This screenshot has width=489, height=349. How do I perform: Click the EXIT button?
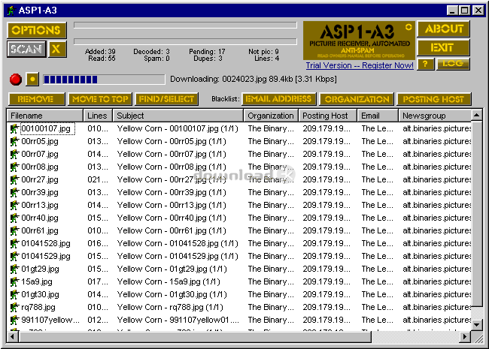pos(443,47)
